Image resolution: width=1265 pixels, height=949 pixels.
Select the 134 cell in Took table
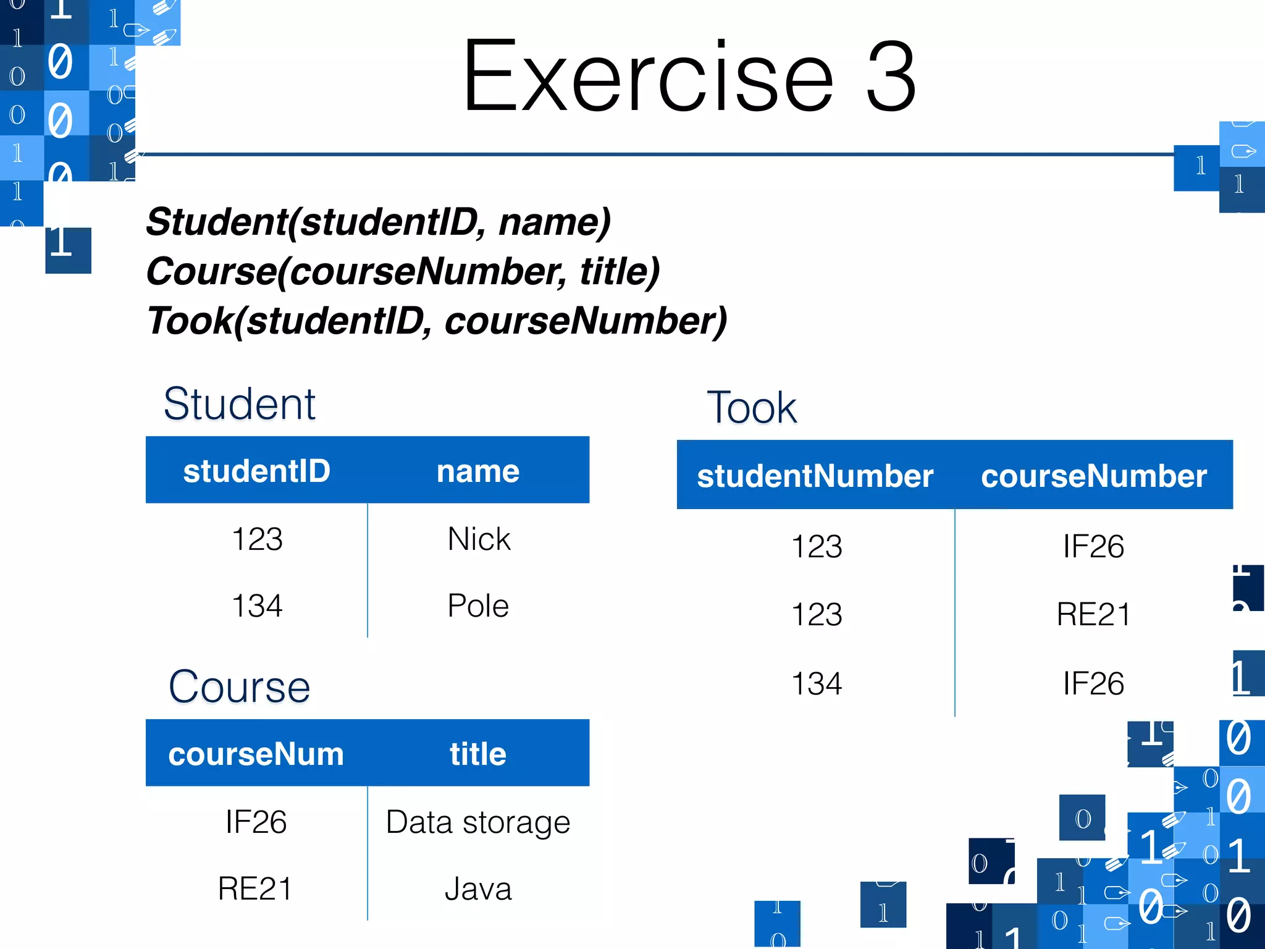pyautogui.click(x=817, y=683)
